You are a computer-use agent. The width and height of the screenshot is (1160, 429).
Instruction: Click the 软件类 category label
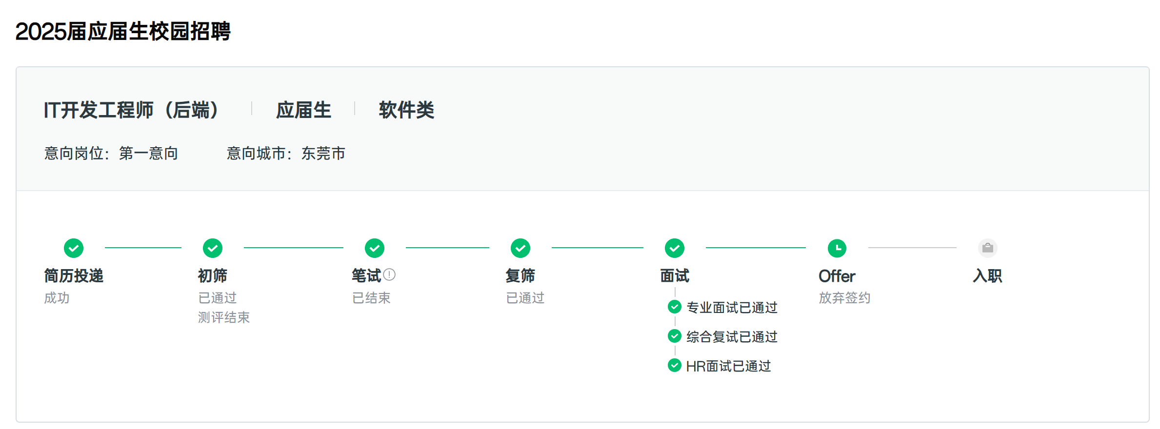[x=406, y=110]
